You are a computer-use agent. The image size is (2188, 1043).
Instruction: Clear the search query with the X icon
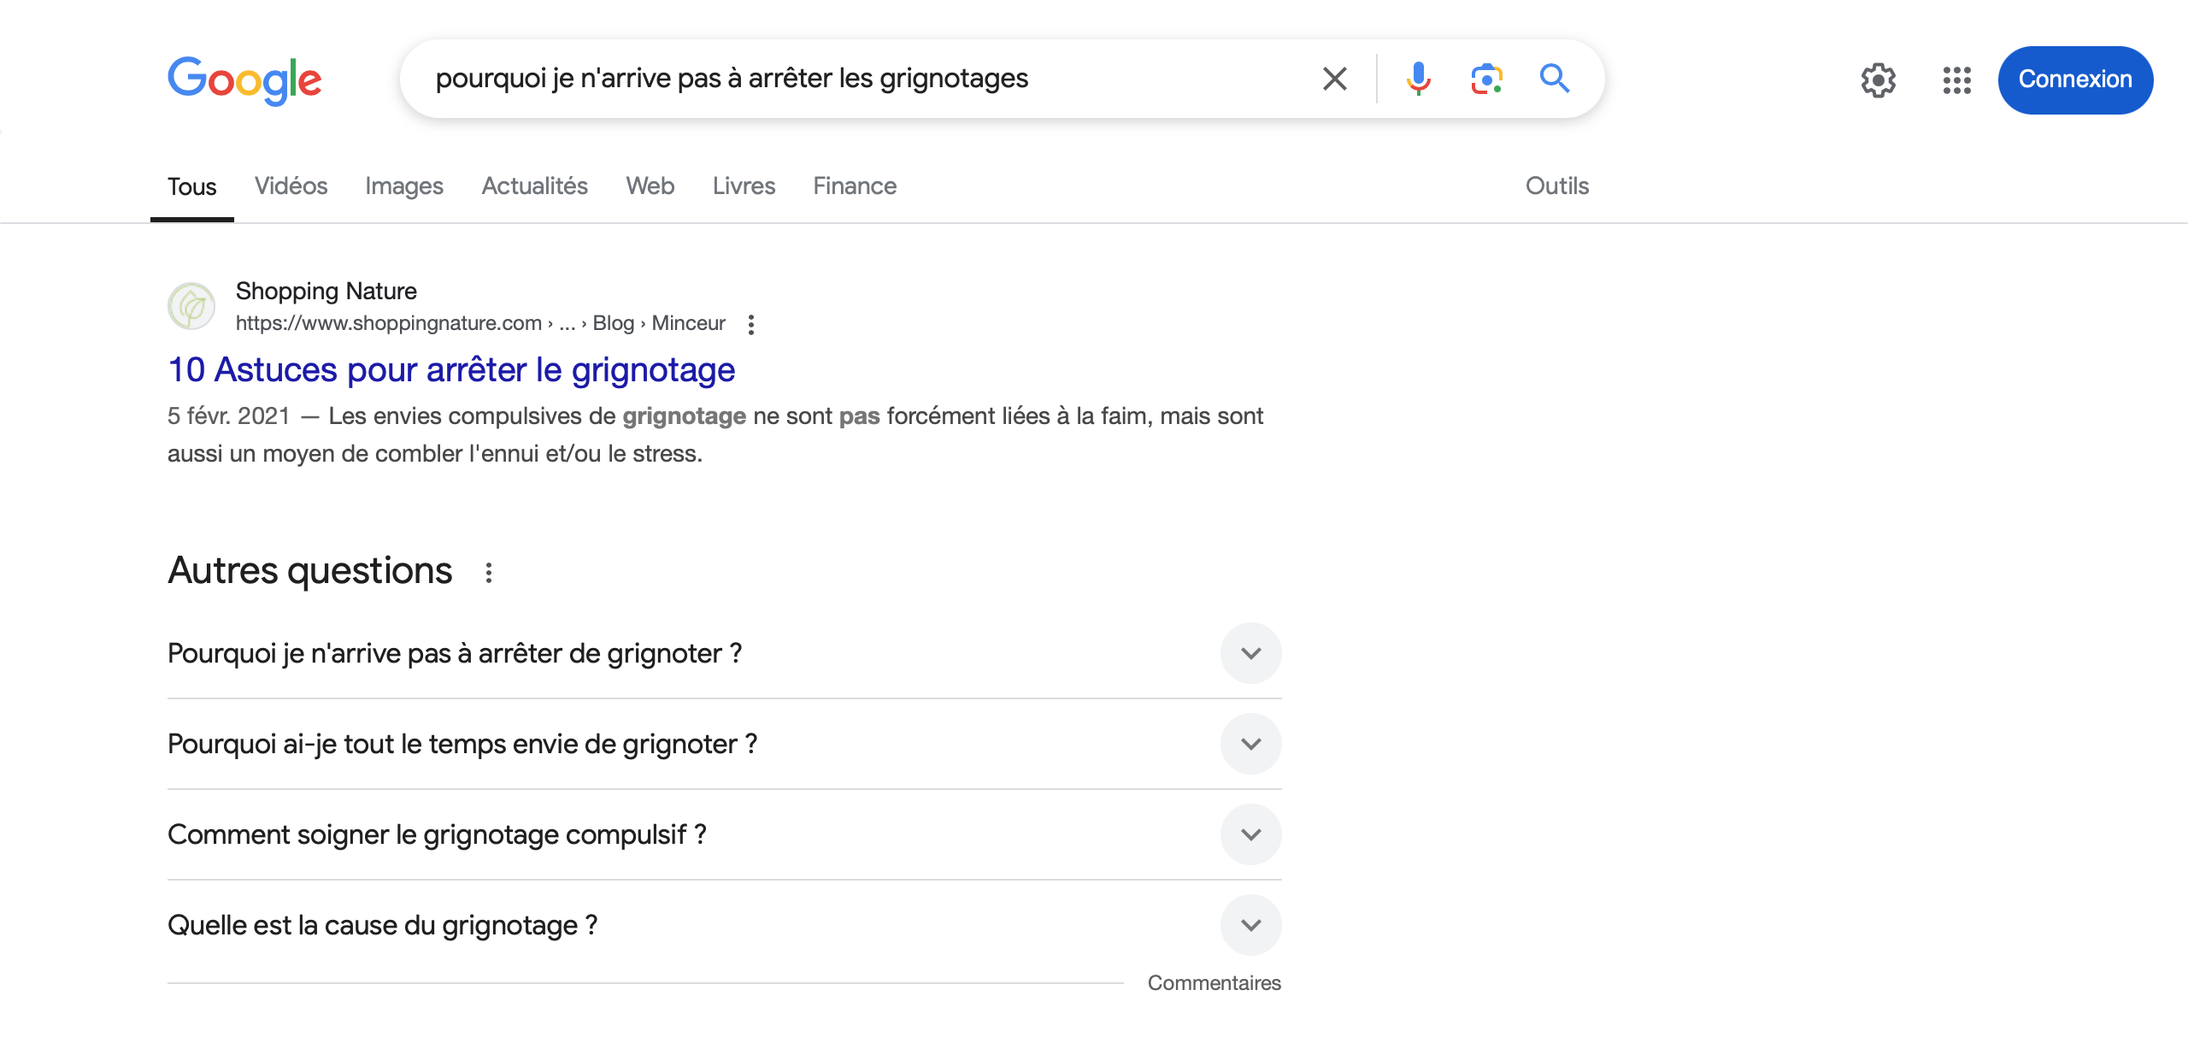(1334, 79)
